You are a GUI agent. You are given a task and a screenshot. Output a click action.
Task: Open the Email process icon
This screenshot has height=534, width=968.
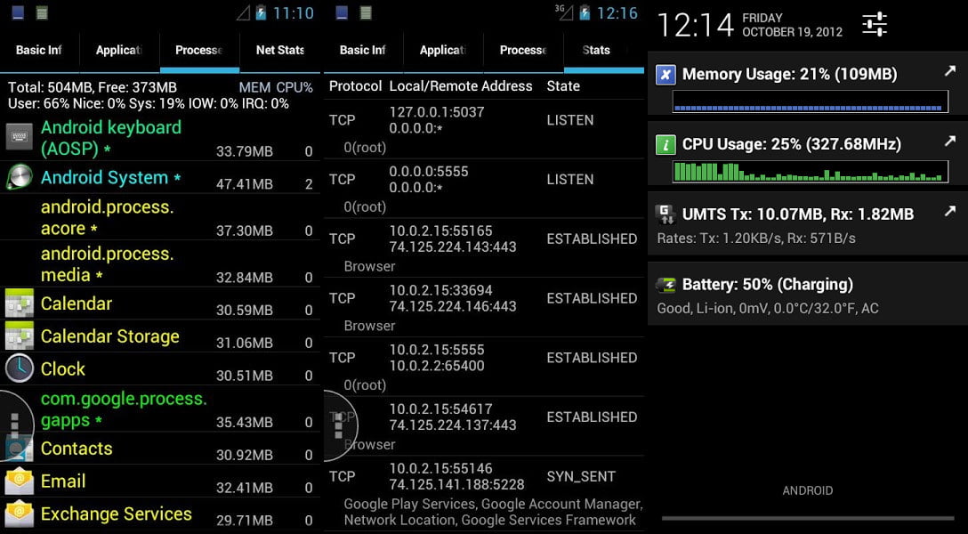tap(20, 481)
